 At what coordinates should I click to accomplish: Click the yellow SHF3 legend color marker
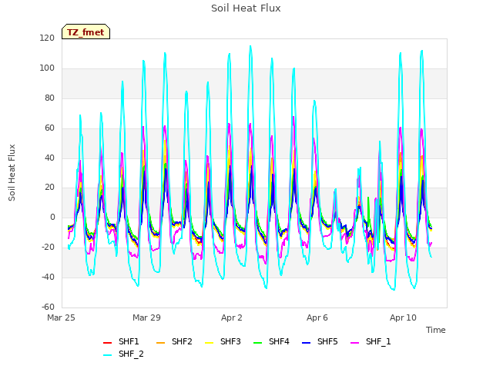(x=209, y=342)
